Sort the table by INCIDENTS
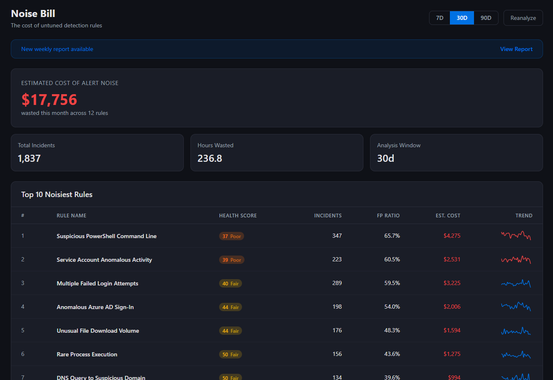Image resolution: width=553 pixels, height=380 pixels. [328, 215]
